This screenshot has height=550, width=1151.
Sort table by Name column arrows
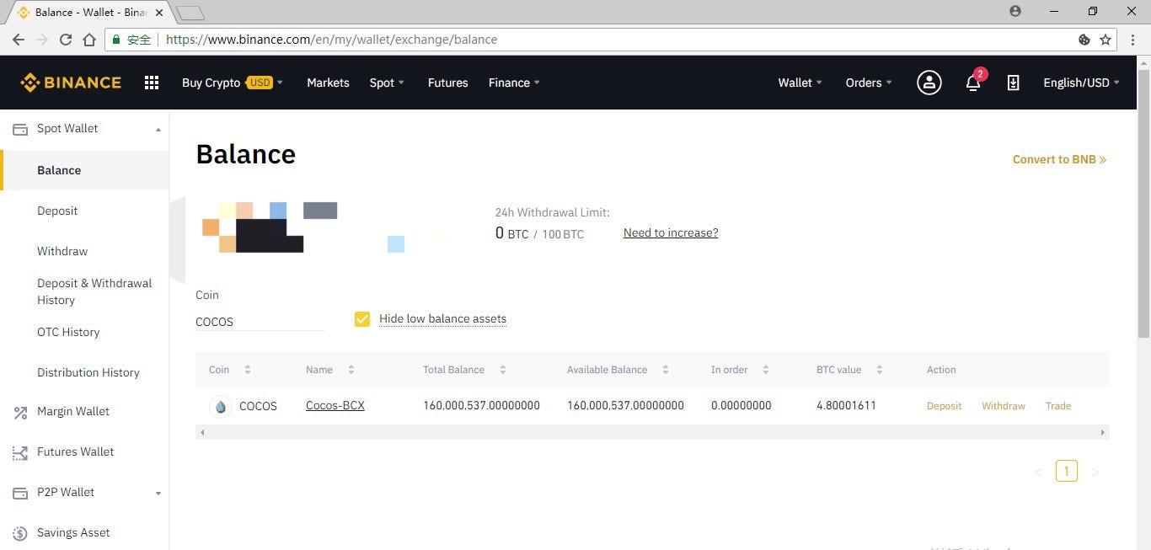pos(351,370)
